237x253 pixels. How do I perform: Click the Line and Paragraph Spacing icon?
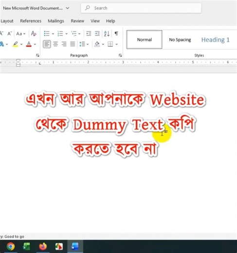pyautogui.click(x=82, y=44)
